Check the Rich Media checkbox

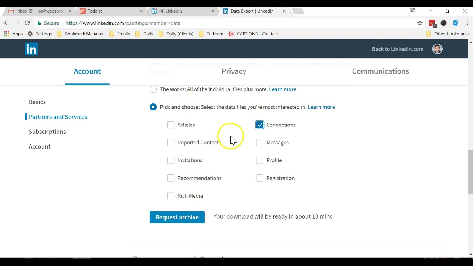click(x=171, y=196)
